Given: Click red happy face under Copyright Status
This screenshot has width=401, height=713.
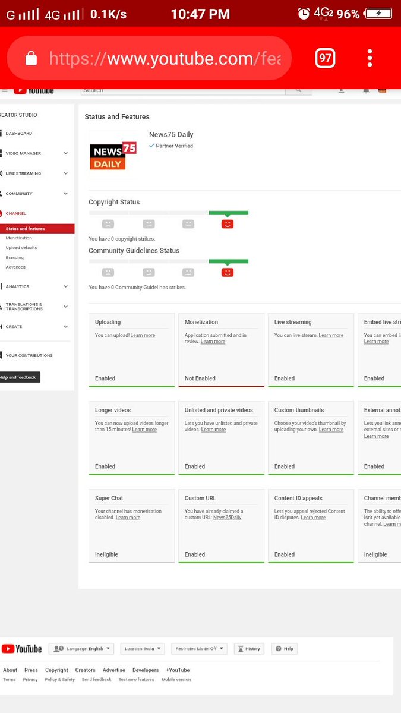Looking at the screenshot, I should (228, 224).
